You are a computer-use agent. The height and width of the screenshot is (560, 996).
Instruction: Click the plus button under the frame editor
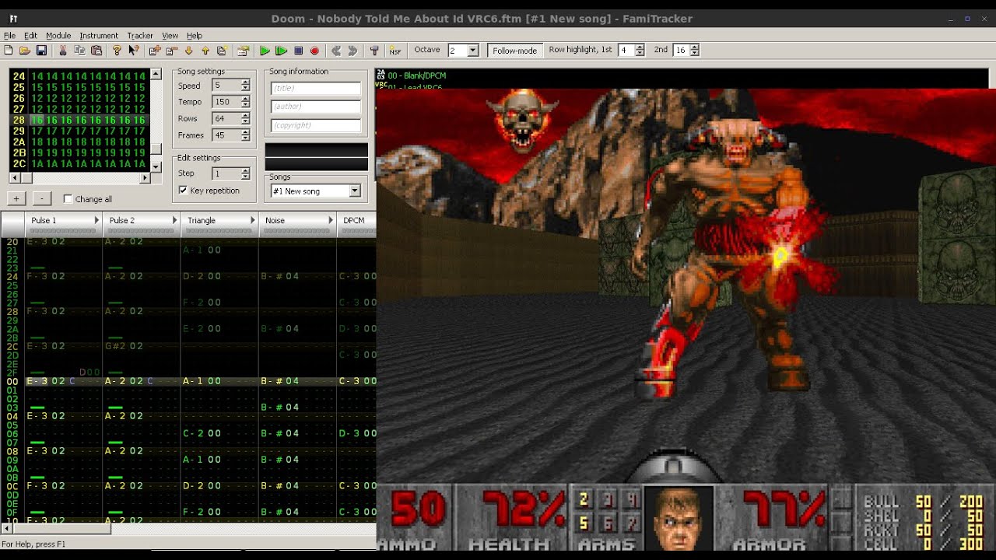pos(16,199)
